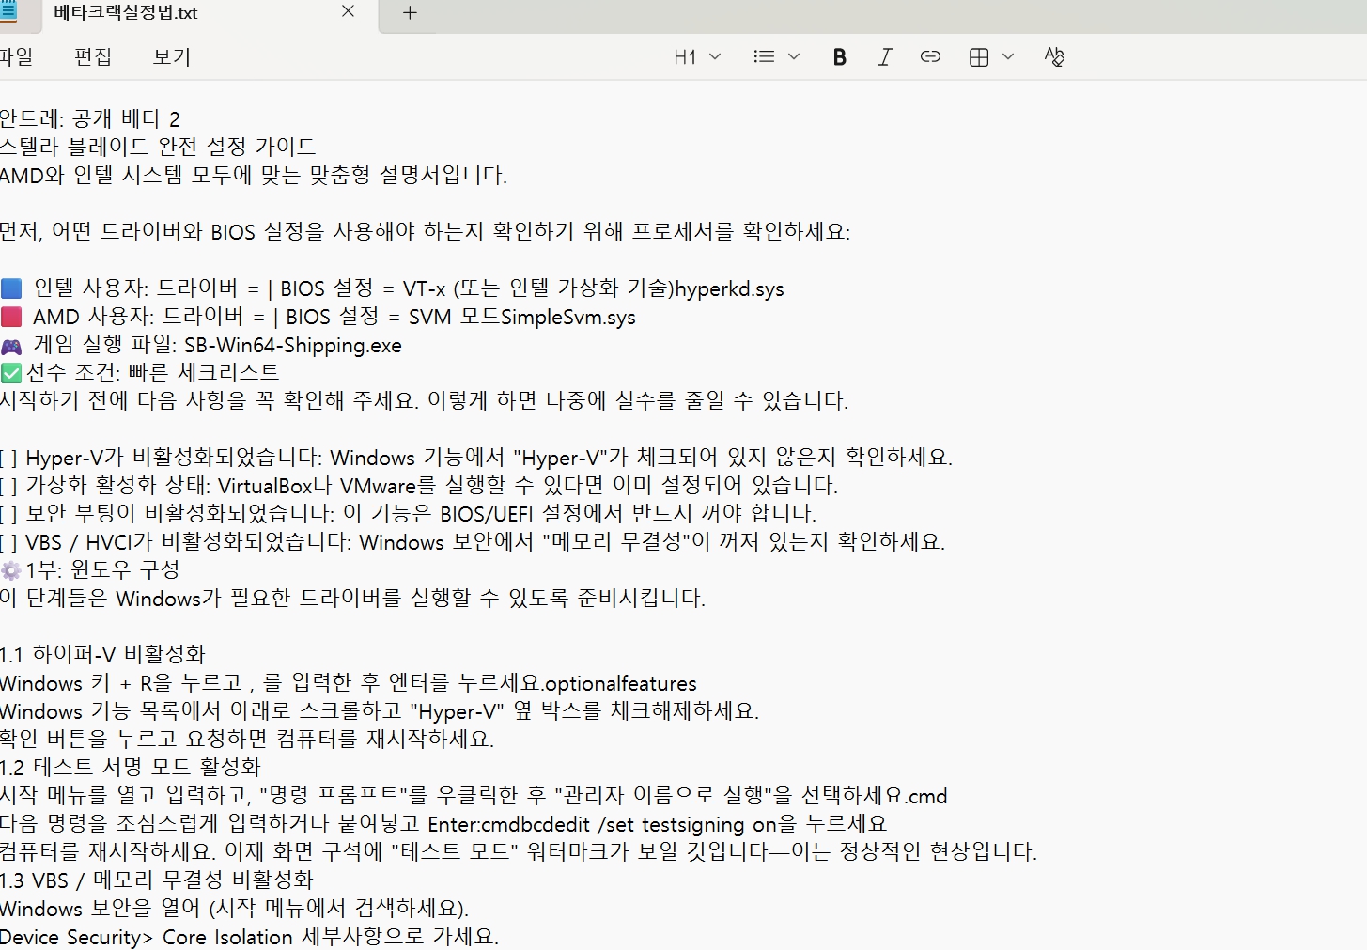Viewport: 1367px width, 950px height.
Task: Click the red square on the AMD line
Action: coord(11,317)
